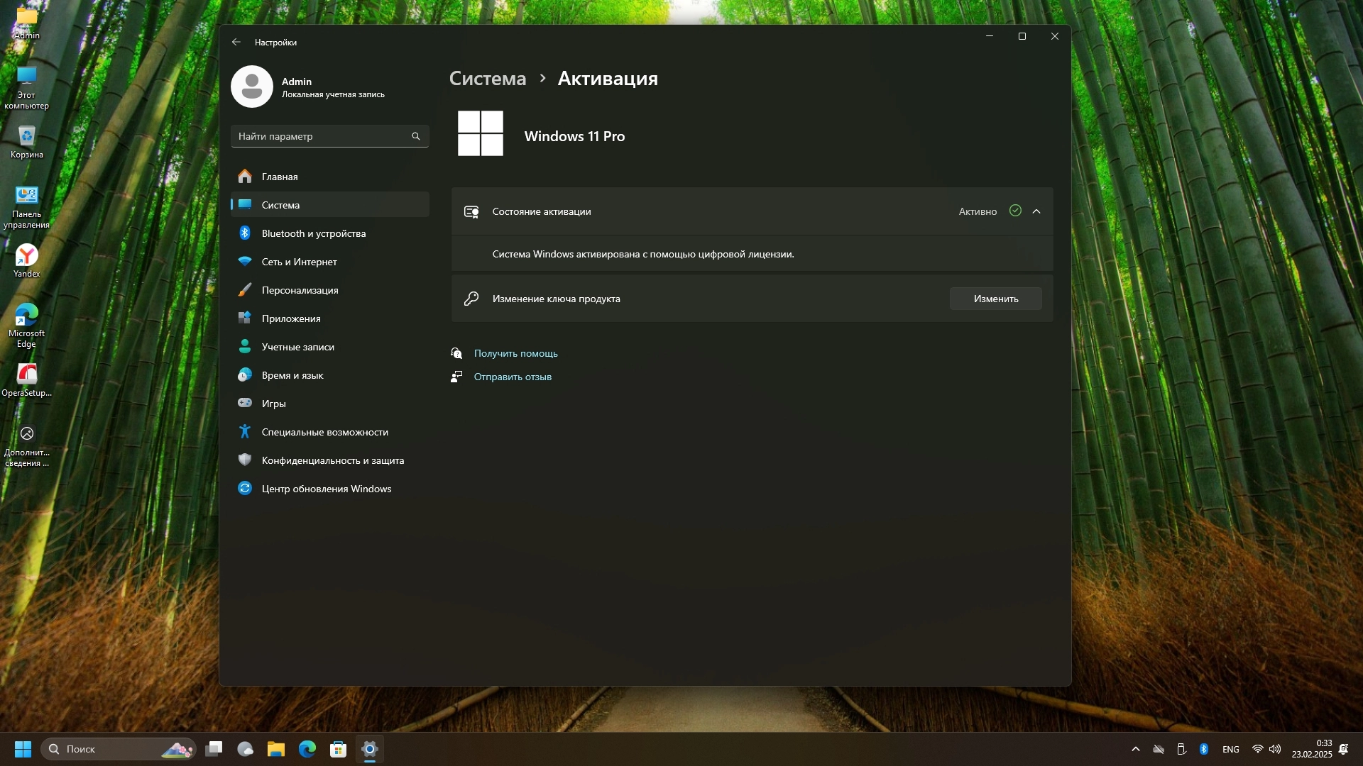
Task: Collapse the activation state section chevron
Action: click(1036, 211)
